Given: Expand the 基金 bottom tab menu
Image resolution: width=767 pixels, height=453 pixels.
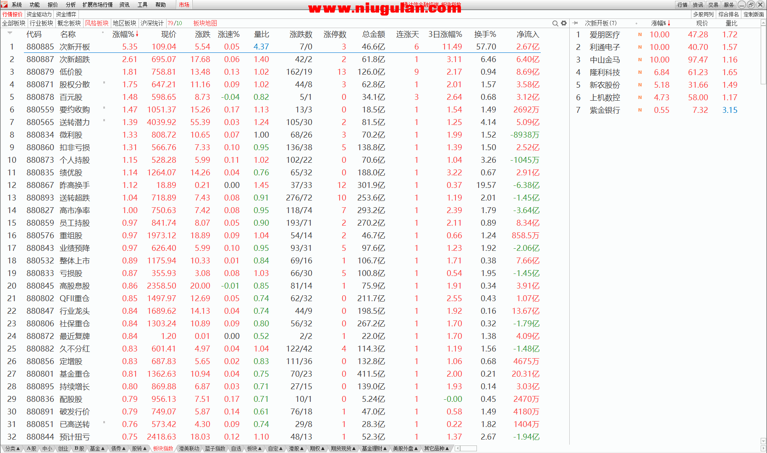Looking at the screenshot, I should point(97,448).
